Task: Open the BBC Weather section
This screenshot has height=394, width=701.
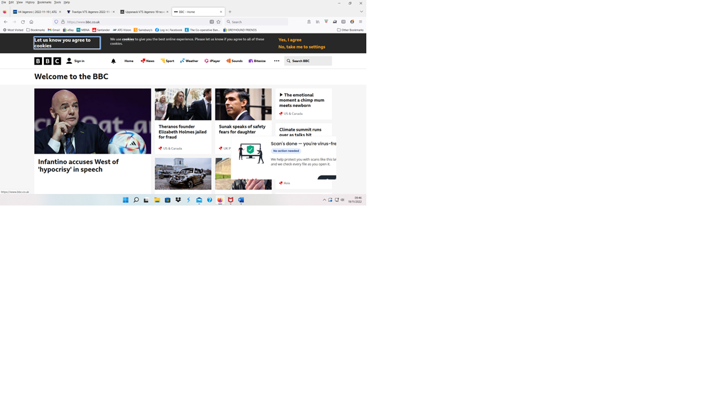Action: (189, 61)
